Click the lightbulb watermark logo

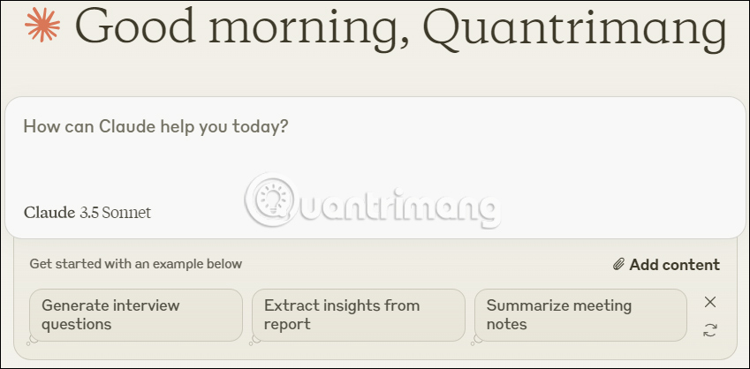coord(272,199)
